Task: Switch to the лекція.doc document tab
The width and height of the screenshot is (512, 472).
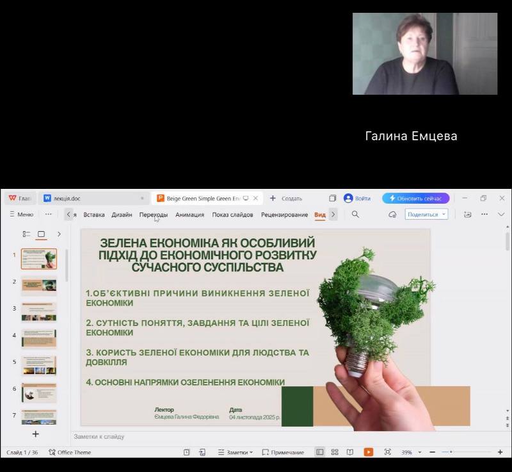Action: tap(93, 199)
